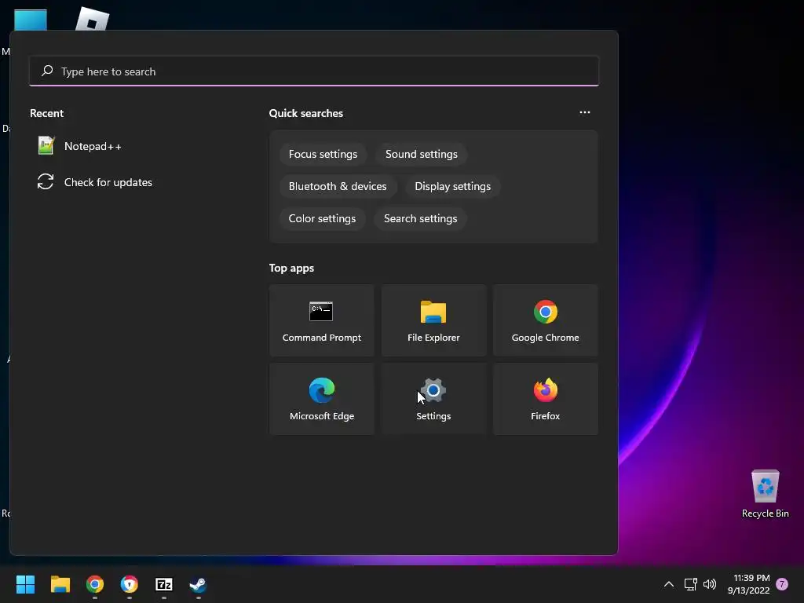Open network status tray icon
Screen dimensions: 804x603
tap(690, 584)
